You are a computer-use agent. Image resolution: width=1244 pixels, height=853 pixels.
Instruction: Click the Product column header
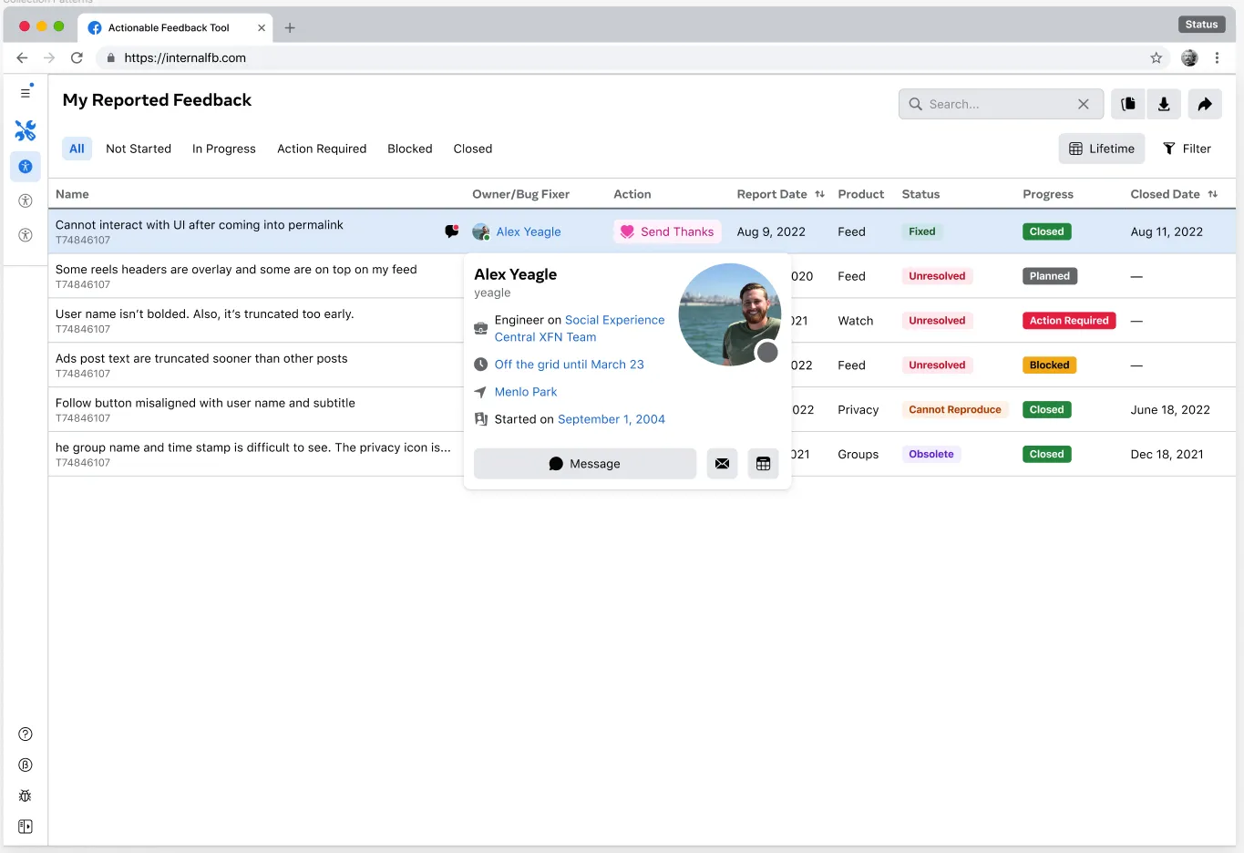[861, 194]
